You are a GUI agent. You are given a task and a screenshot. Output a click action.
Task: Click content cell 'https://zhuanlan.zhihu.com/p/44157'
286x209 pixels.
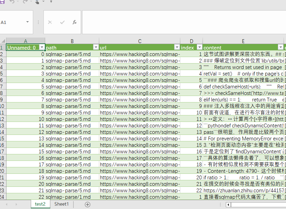[x=243, y=191]
